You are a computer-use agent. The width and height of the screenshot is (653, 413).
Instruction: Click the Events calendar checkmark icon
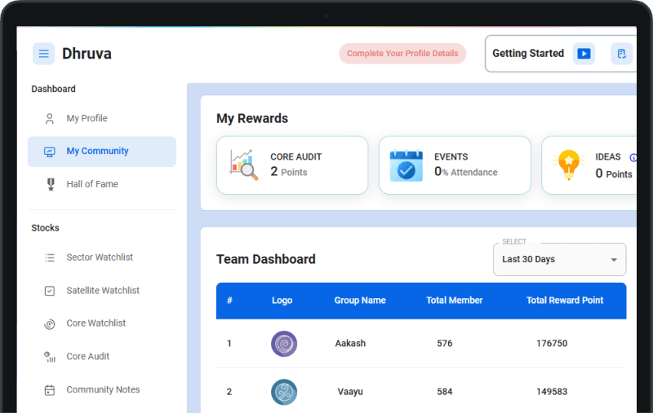tap(406, 165)
